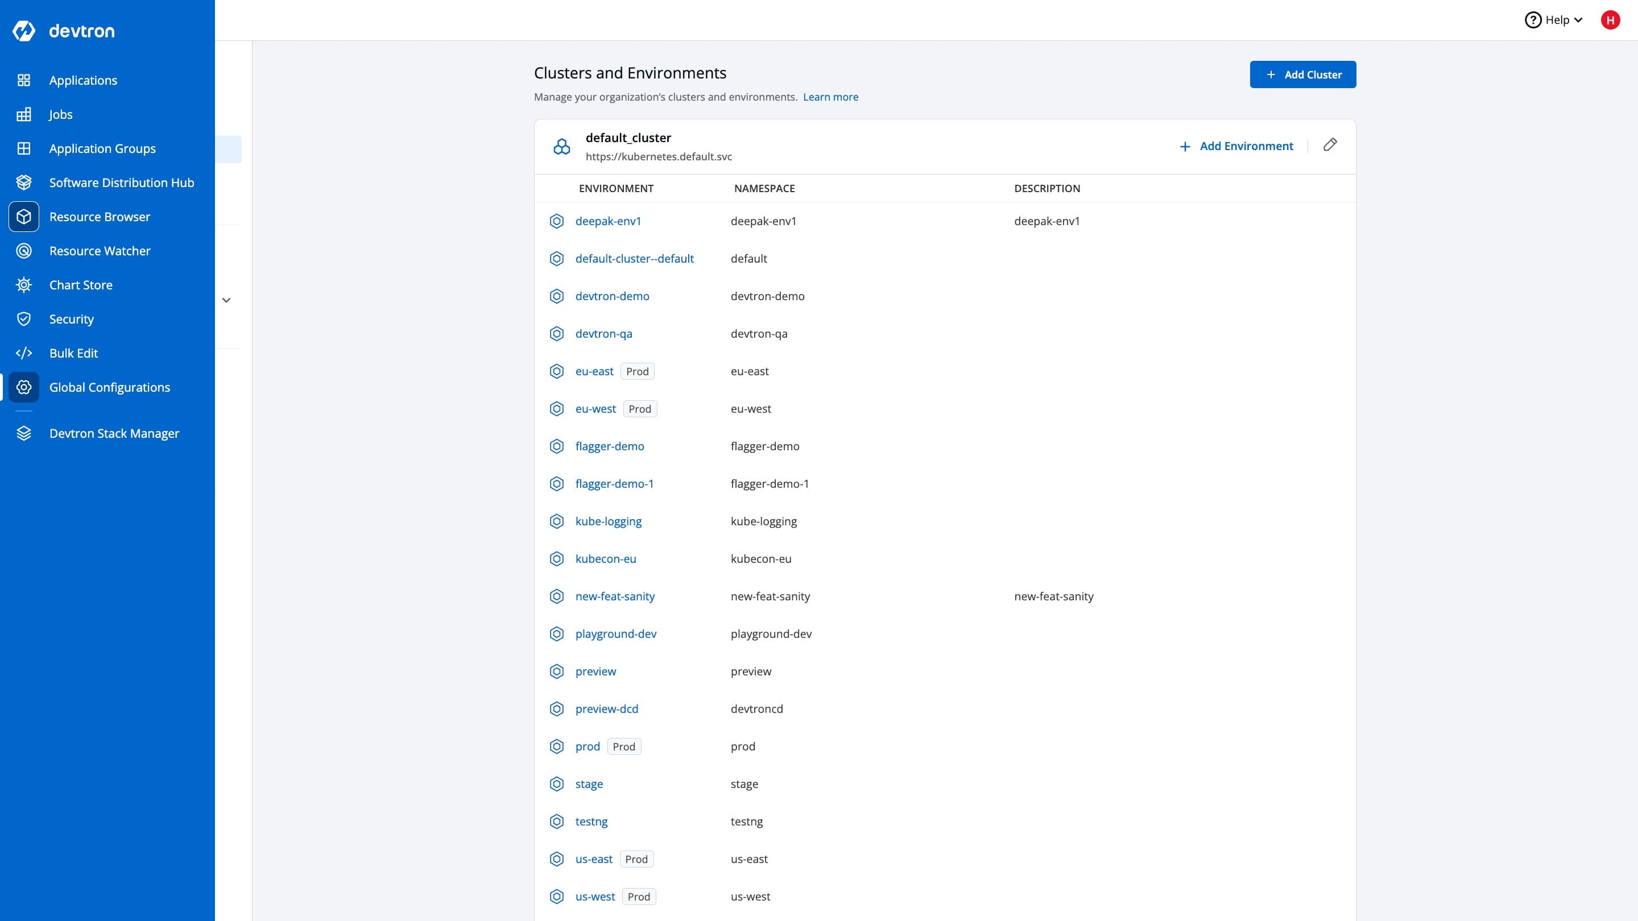Open Software Distribution Hub icon
Viewport: 1638px width, 921px height.
(x=23, y=182)
